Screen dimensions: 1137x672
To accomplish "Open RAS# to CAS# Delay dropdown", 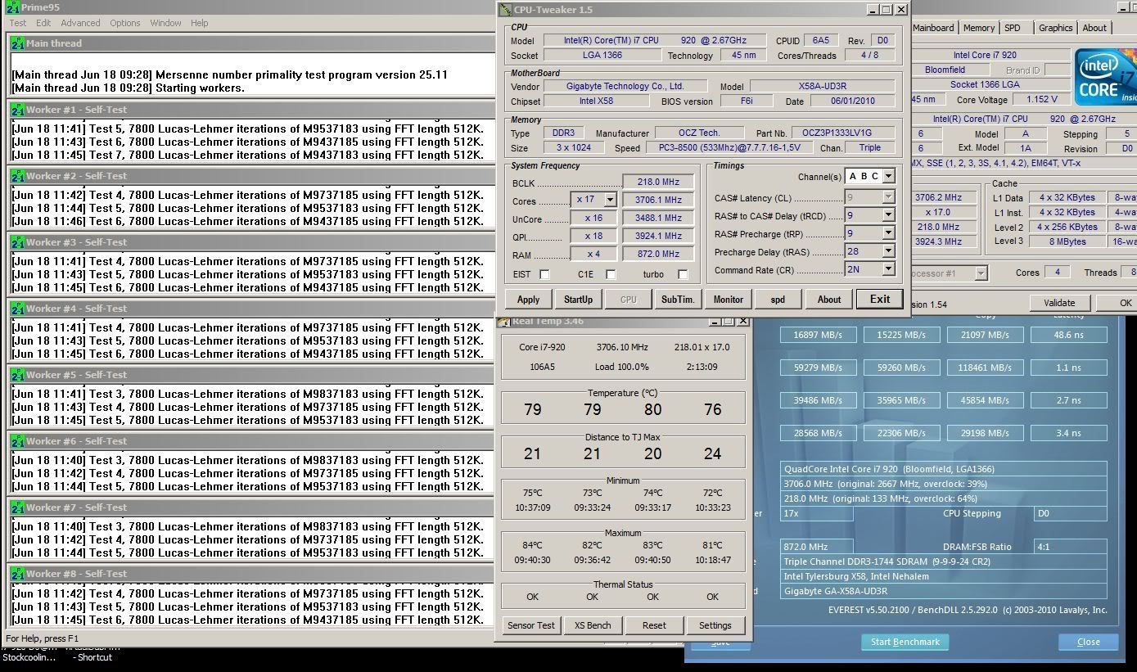I will 888,215.
